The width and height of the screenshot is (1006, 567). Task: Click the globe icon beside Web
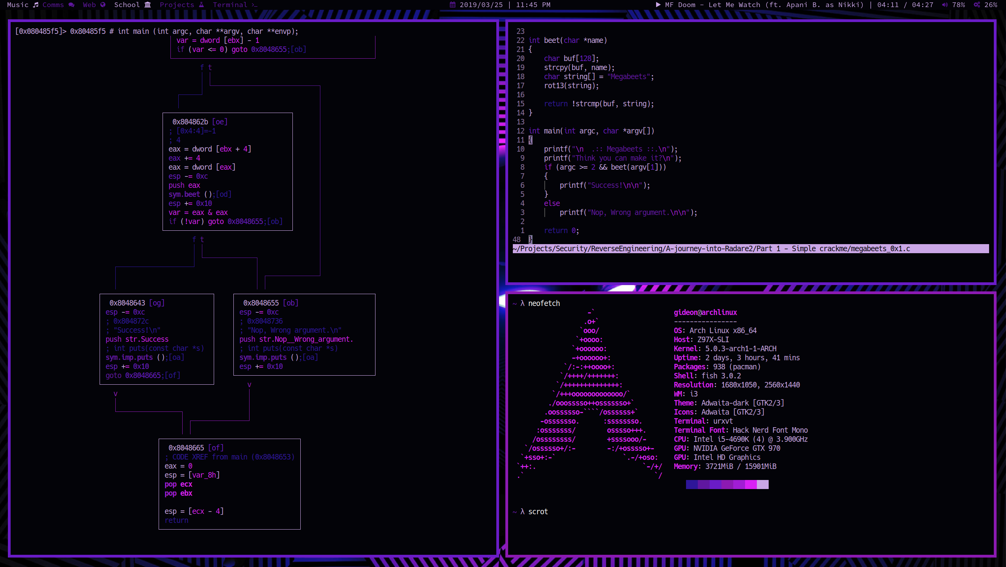[x=103, y=5]
